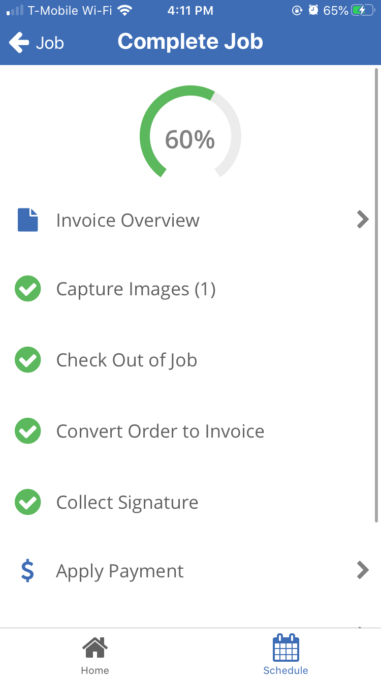Toggle the Capture Images green checkmark
Image resolution: width=381 pixels, height=678 pixels.
click(x=28, y=289)
